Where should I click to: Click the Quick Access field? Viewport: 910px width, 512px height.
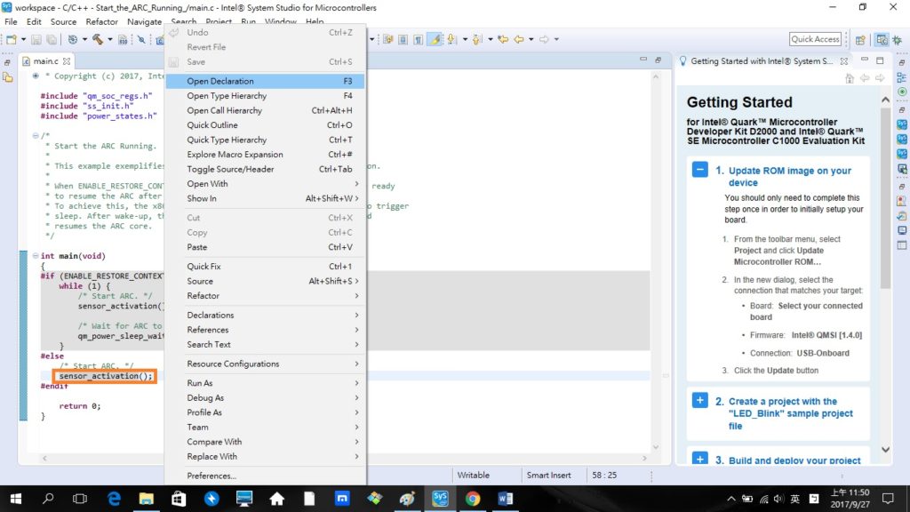point(815,39)
